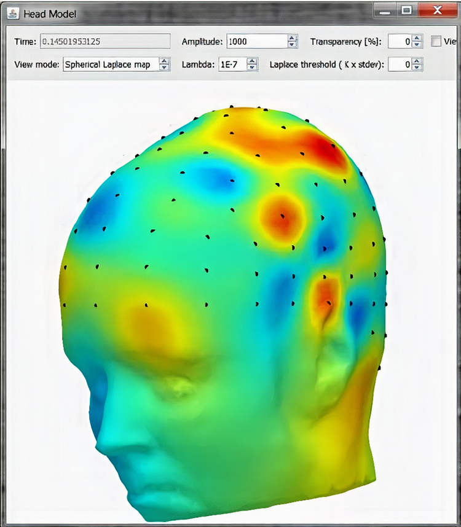Increase the Amplitude value with the up arrow
This screenshot has height=527, width=461.
[293, 38]
